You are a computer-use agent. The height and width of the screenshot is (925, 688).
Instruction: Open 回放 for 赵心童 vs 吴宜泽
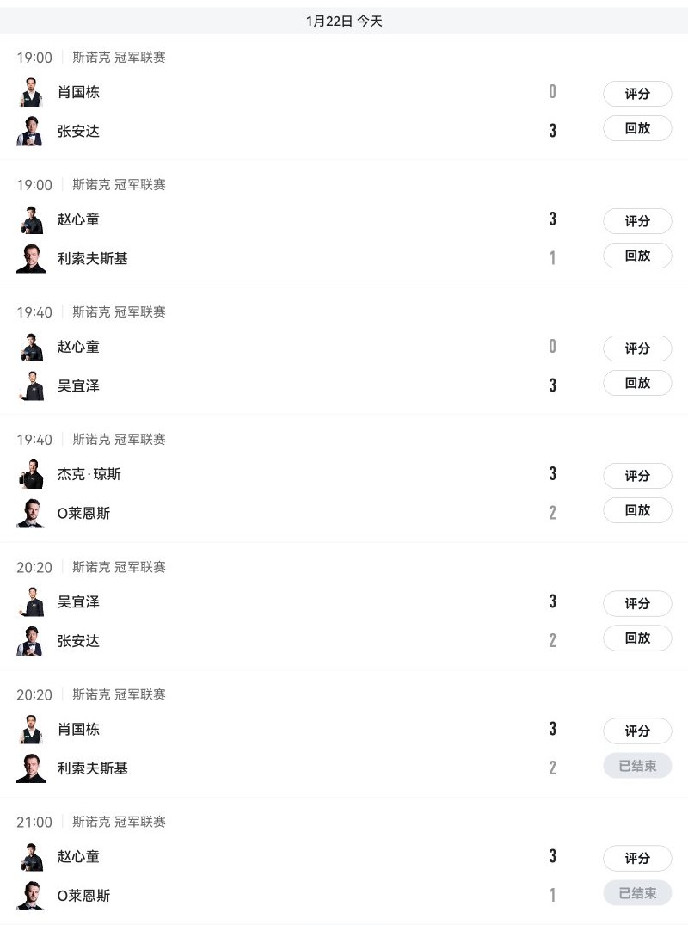coord(637,383)
